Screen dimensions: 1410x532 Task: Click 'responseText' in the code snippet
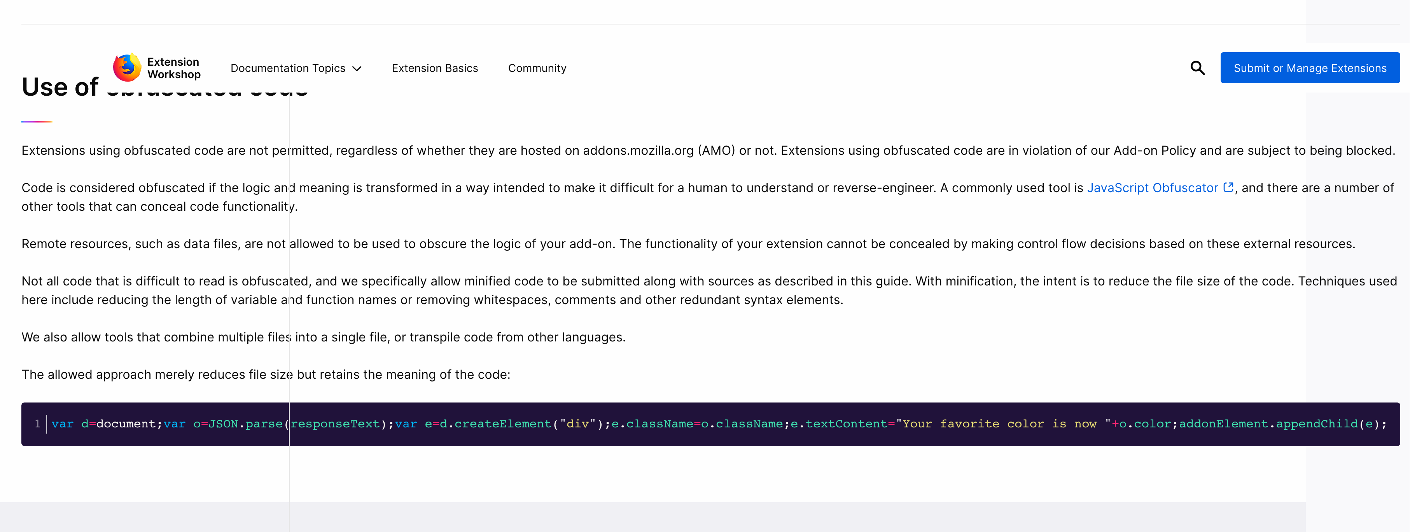pyautogui.click(x=335, y=423)
